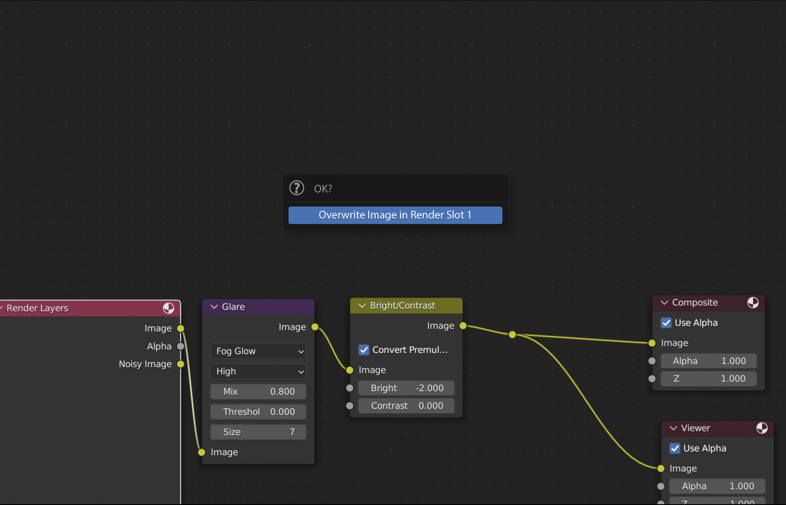786x505 pixels.
Task: Click the Render Layers node preview icon
Action: (169, 308)
